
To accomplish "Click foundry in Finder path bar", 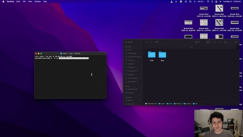I will 187,104.
